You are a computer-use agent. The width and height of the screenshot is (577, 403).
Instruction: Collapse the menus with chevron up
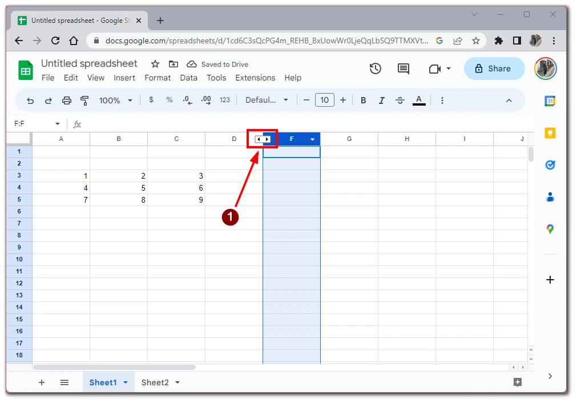509,100
